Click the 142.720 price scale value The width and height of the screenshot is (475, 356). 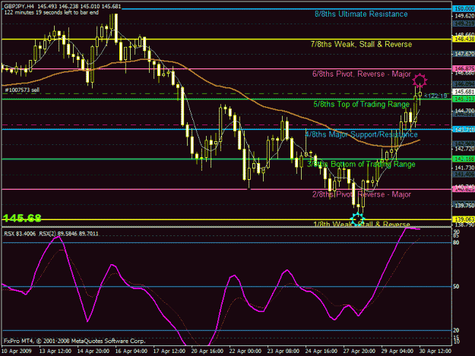click(464, 149)
